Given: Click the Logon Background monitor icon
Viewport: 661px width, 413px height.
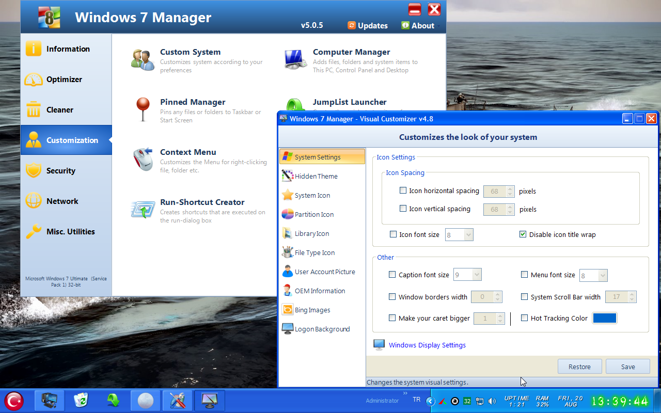Looking at the screenshot, I should [288, 329].
